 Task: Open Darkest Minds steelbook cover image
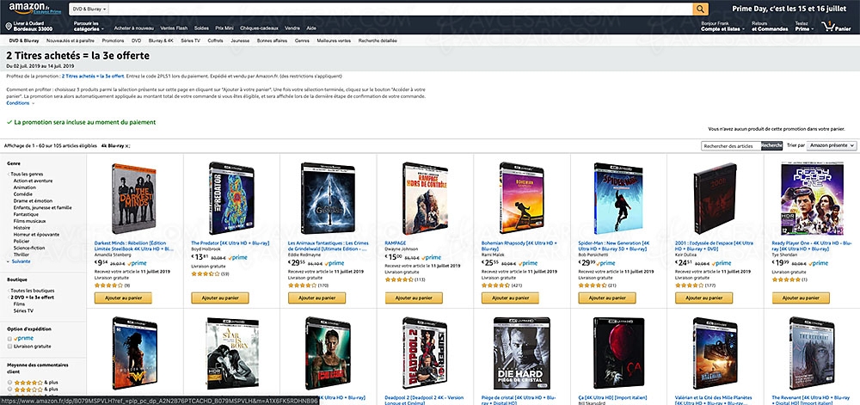pyautogui.click(x=134, y=199)
